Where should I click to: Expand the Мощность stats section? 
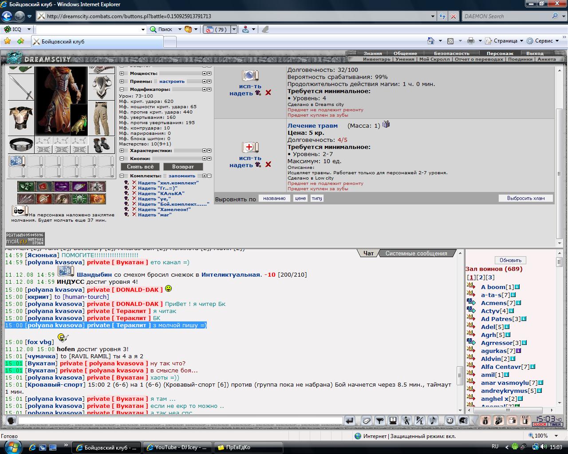click(x=122, y=74)
